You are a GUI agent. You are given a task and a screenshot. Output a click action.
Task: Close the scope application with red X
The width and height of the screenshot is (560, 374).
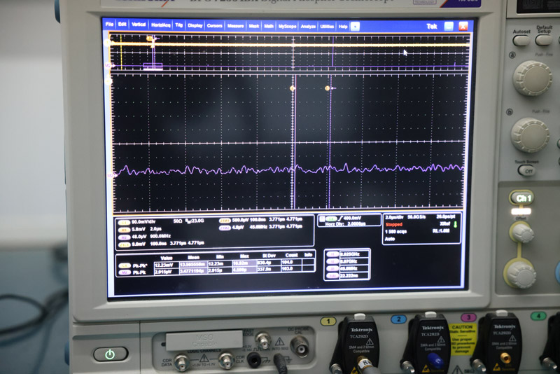click(x=463, y=26)
